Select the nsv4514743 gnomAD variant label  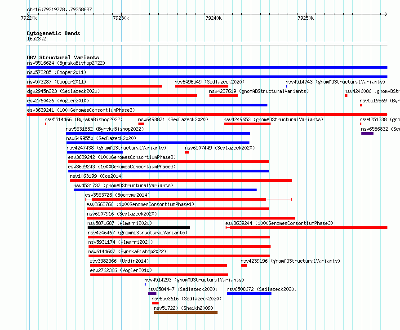tap(335, 82)
